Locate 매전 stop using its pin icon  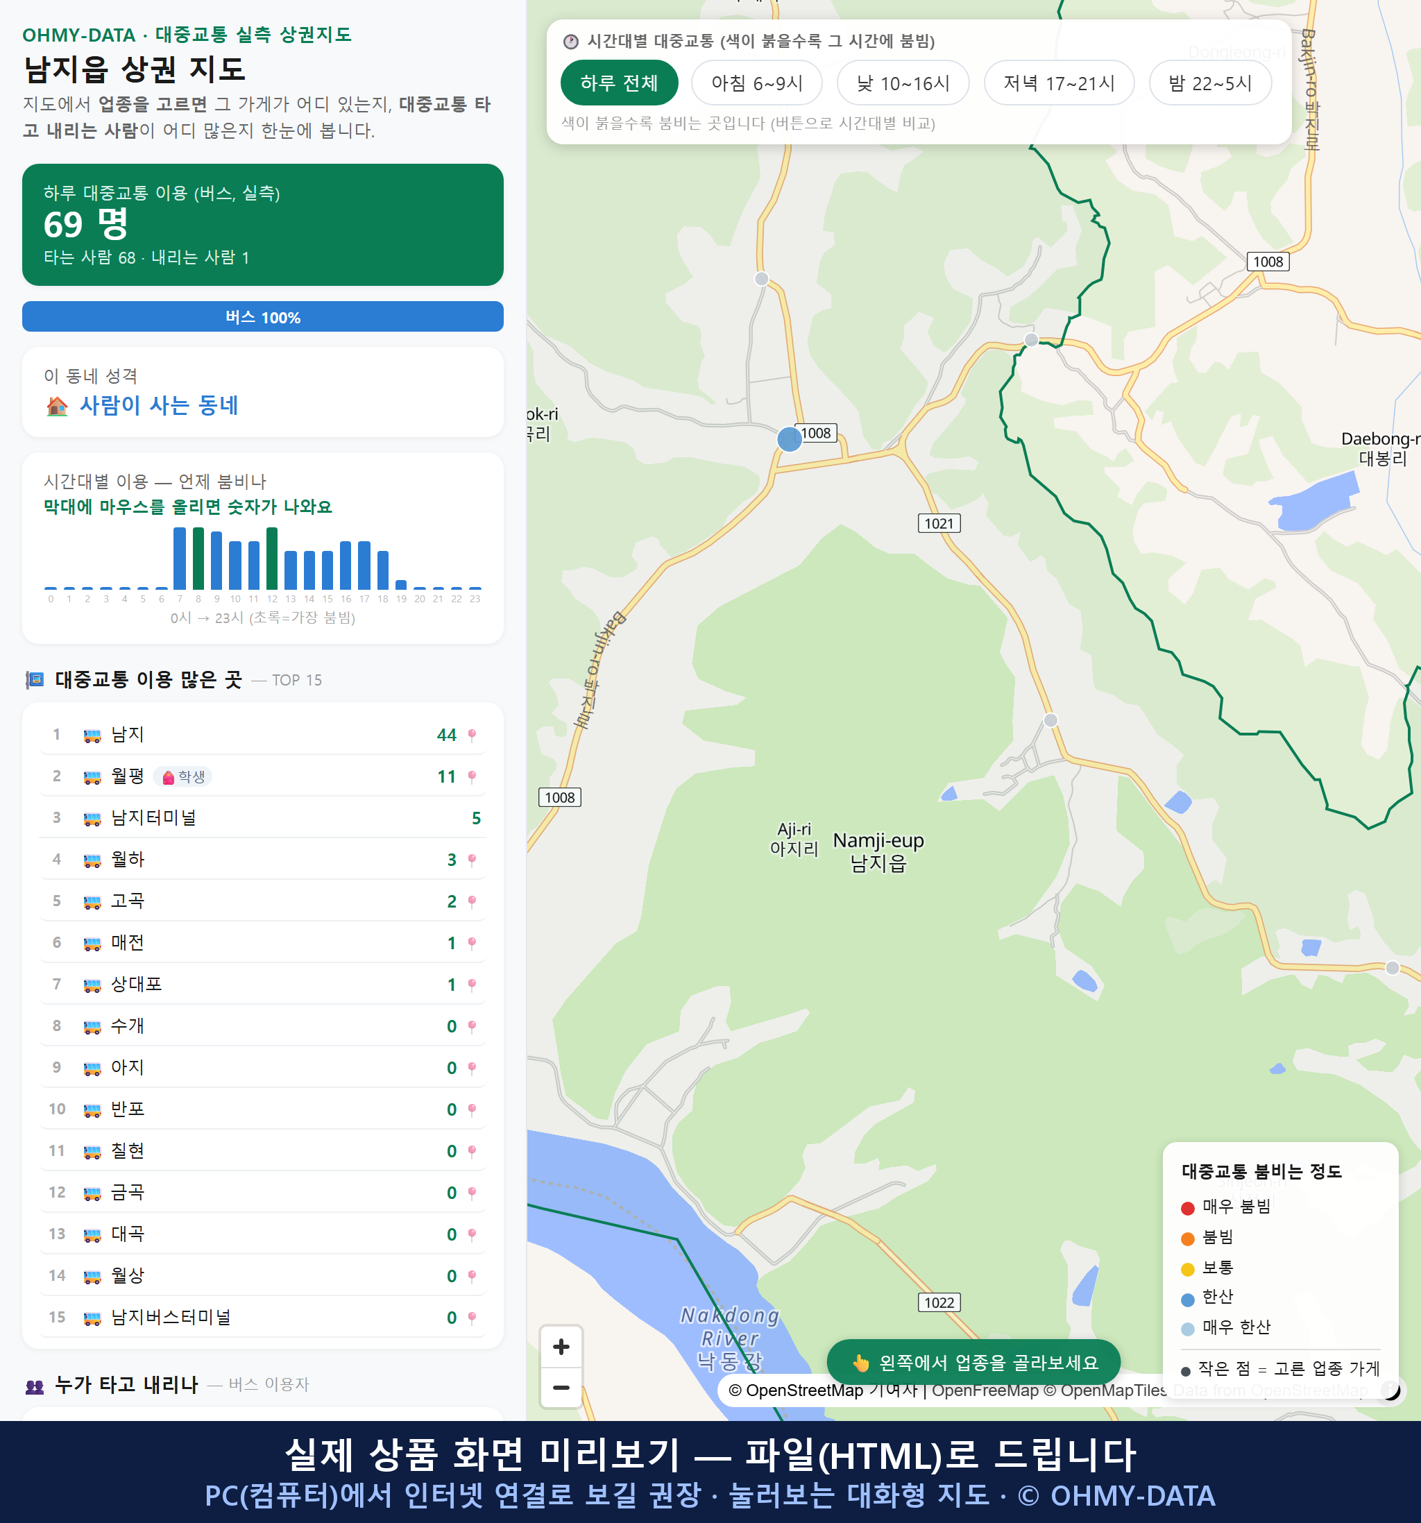(472, 943)
